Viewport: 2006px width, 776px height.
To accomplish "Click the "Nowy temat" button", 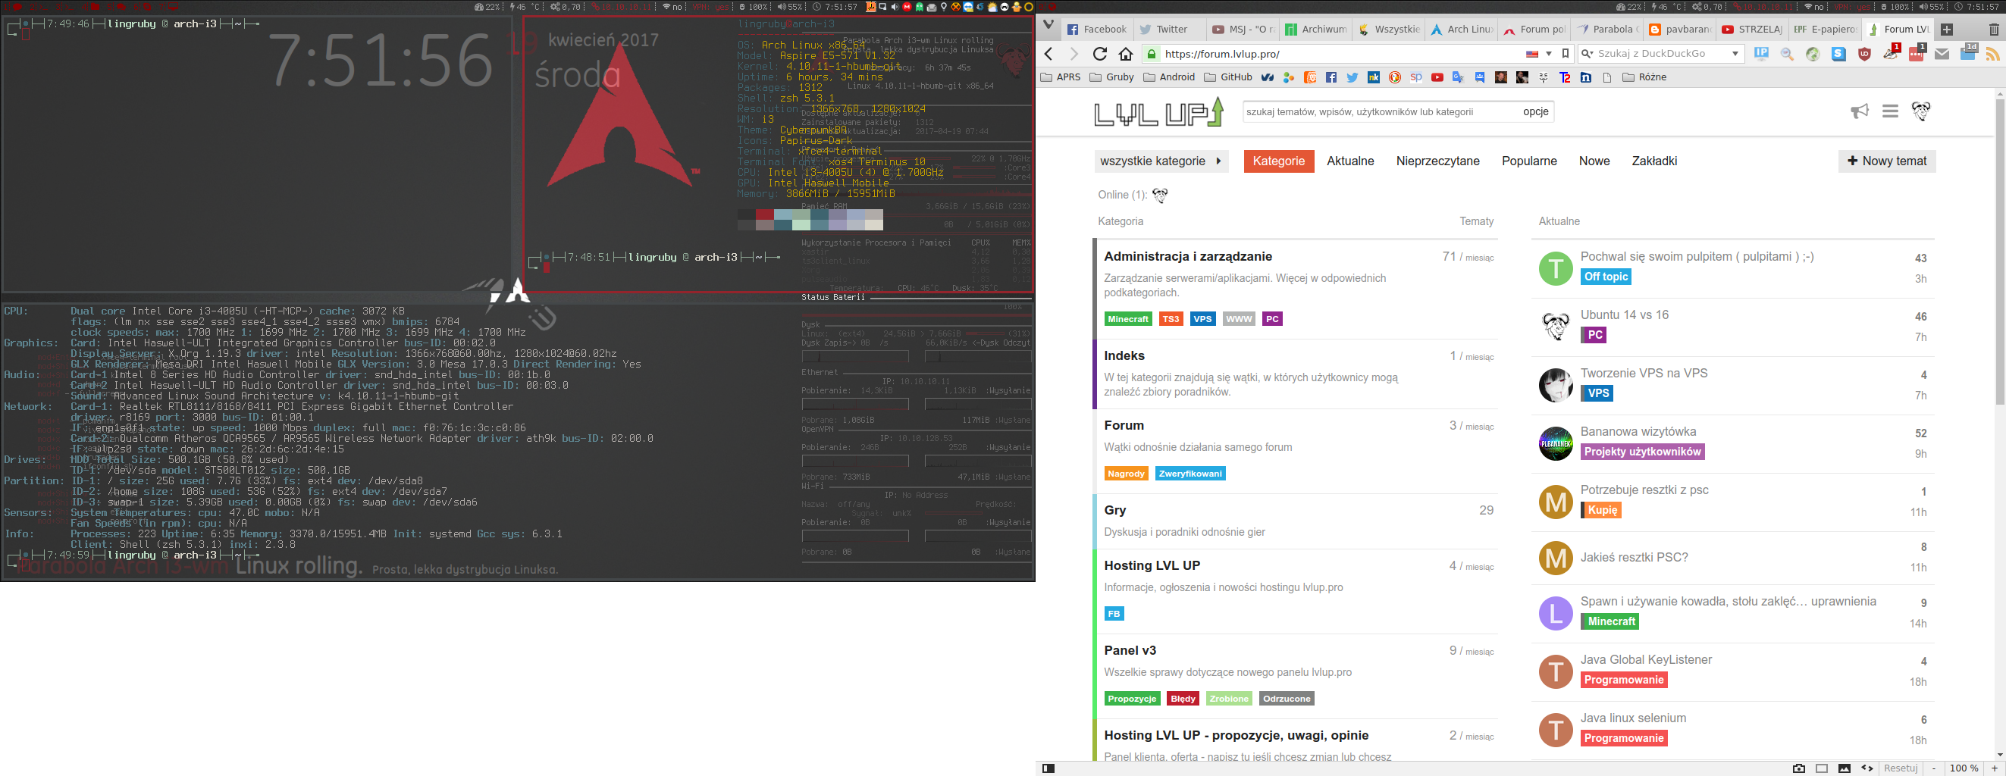I will pos(1886,161).
